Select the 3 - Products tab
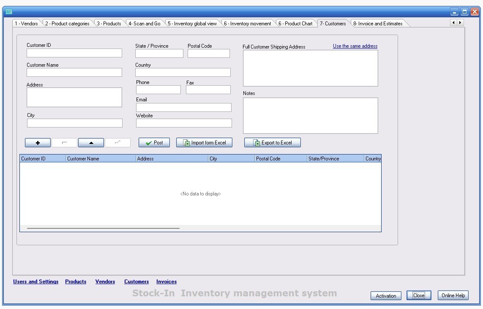 click(x=109, y=23)
